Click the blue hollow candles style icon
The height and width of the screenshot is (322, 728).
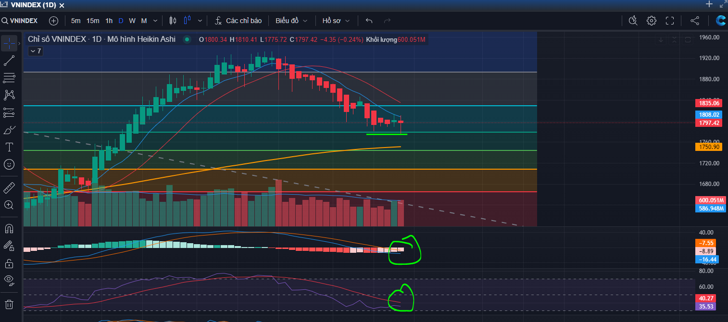(x=188, y=21)
